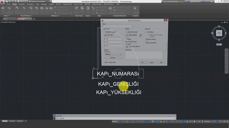Switch to the Layout1 tab
Screen dimensions: 229x128
coord(12,121)
